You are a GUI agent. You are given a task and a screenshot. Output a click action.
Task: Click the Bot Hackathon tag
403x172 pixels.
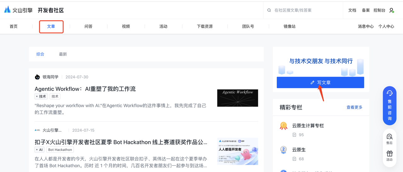coord(60,150)
